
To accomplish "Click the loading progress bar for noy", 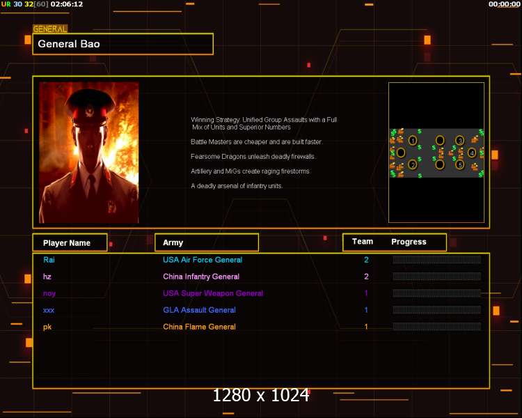I will [437, 293].
